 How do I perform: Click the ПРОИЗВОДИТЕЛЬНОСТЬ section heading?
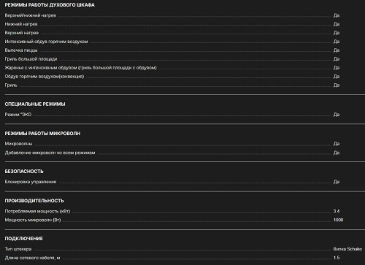pyautogui.click(x=34, y=201)
